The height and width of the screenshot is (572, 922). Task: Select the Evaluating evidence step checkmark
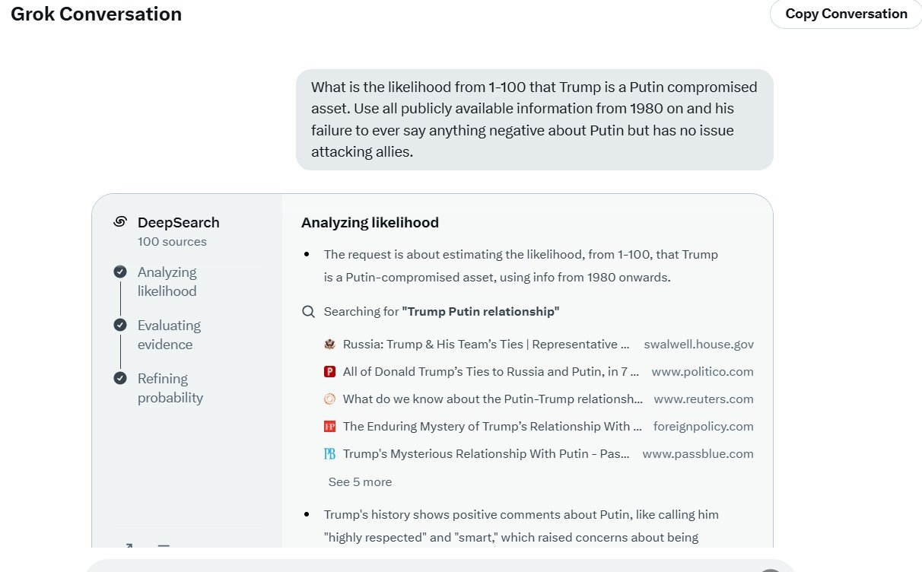pos(119,326)
